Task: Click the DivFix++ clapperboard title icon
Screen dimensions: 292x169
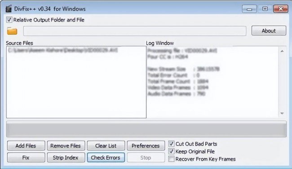Action: [x=9, y=9]
